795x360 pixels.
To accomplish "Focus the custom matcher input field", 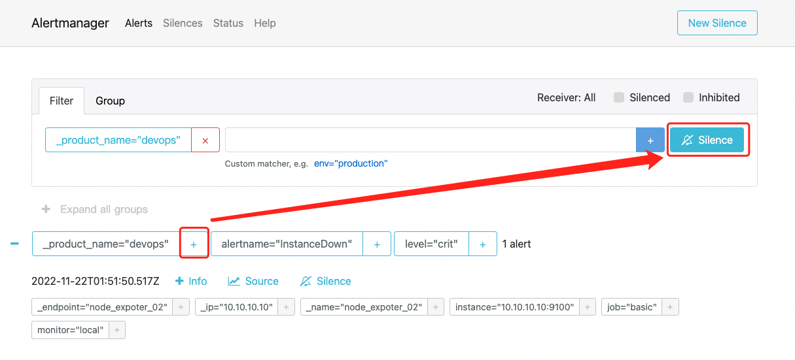I will (431, 140).
